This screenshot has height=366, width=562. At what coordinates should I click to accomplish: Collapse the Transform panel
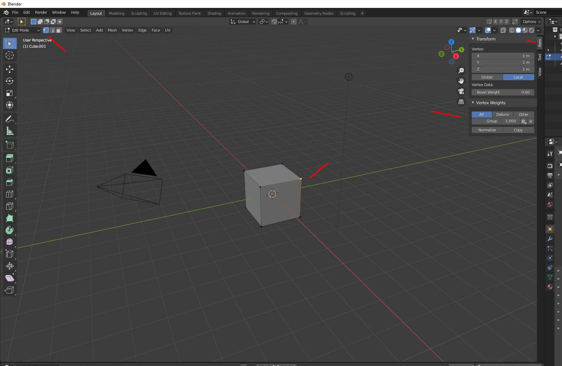(x=473, y=39)
